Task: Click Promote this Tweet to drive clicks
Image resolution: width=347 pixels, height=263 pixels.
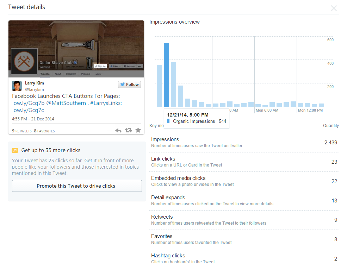Action: [x=77, y=186]
